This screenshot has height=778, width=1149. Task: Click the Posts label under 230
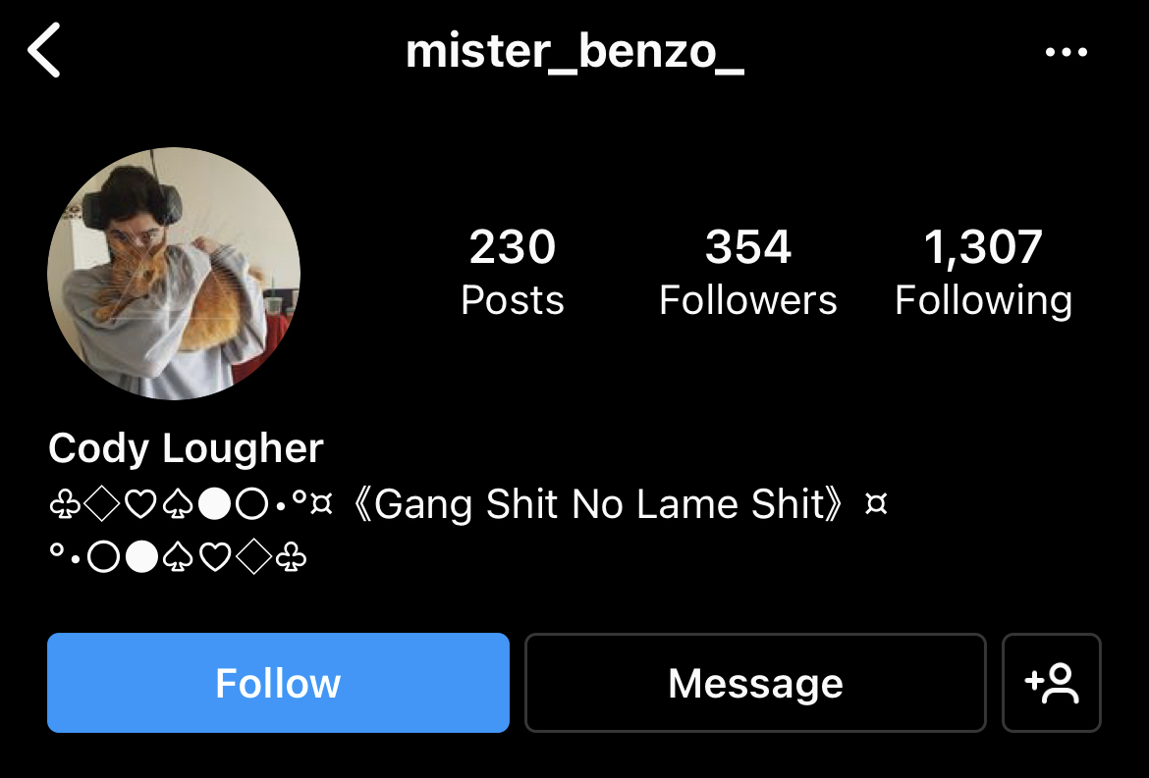pos(513,300)
